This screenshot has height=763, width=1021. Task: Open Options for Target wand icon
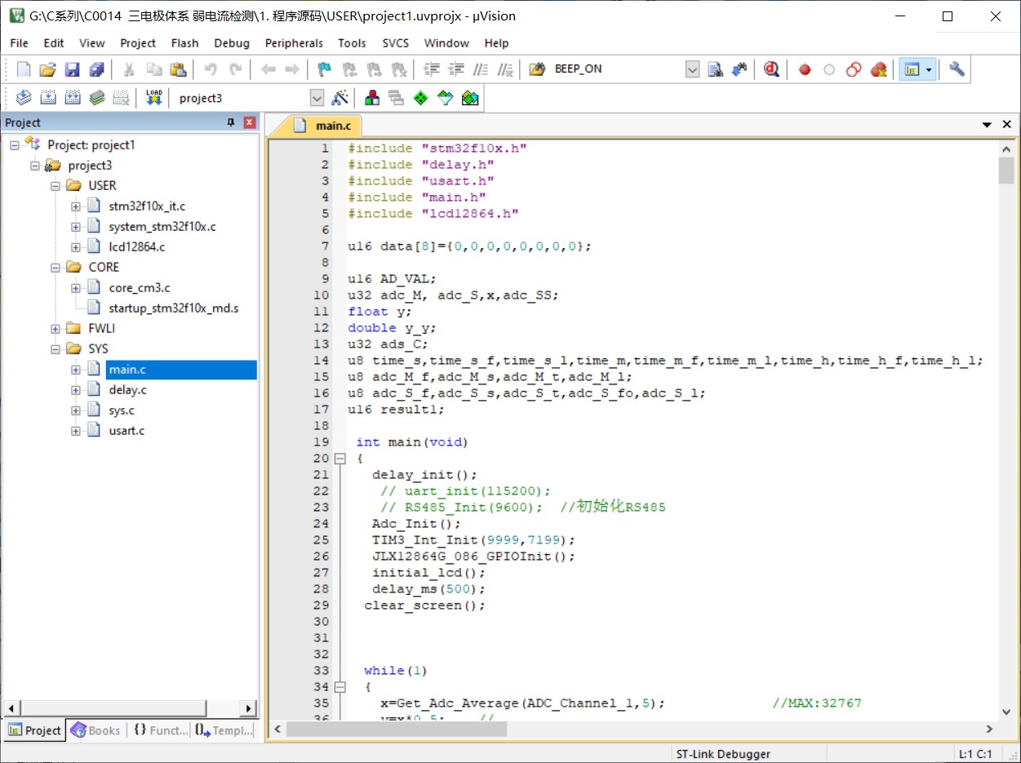[x=340, y=98]
